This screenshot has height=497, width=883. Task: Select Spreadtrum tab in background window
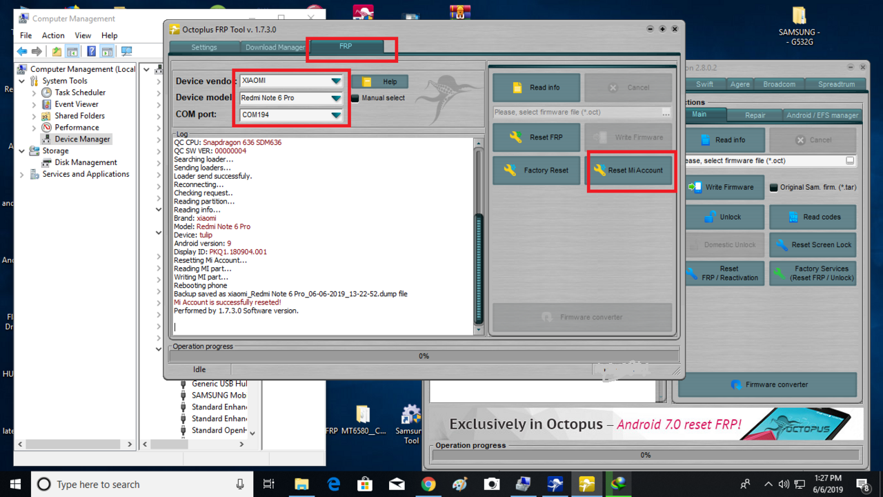point(836,84)
